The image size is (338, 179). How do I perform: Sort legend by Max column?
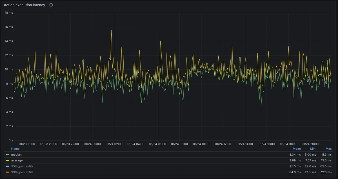(328, 149)
